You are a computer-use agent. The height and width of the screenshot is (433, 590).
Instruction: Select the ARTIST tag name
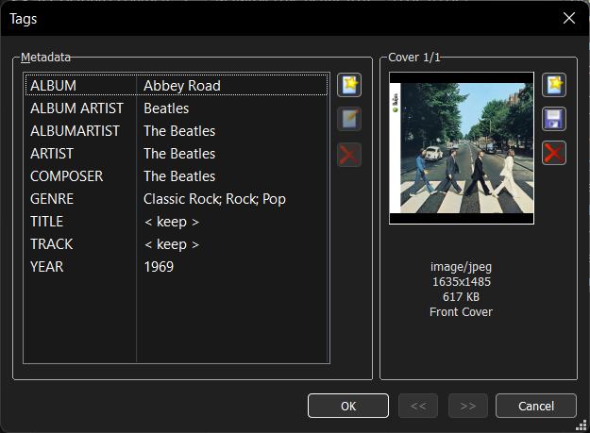pyautogui.click(x=52, y=154)
